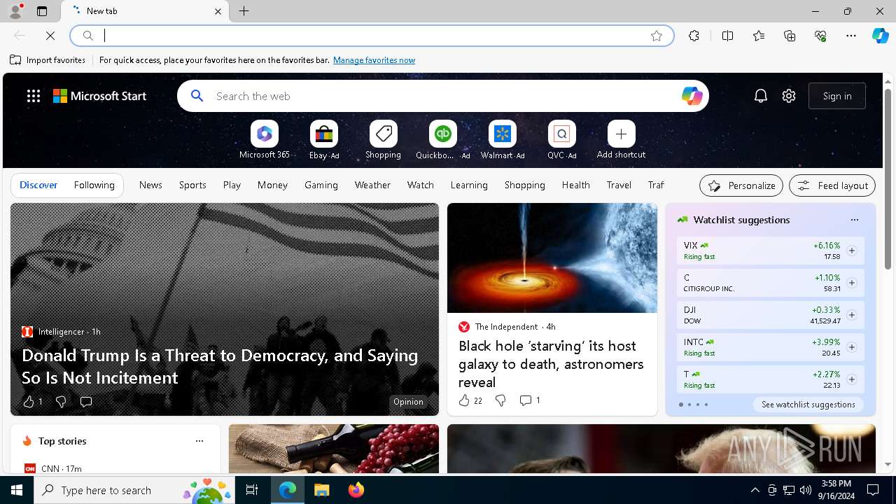Open the Weather category
Screen dimensions: 896x504
click(x=372, y=185)
